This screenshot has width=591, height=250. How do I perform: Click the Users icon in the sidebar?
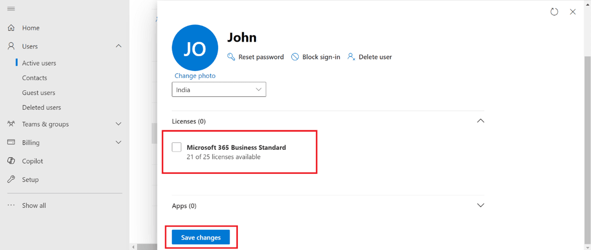(12, 46)
